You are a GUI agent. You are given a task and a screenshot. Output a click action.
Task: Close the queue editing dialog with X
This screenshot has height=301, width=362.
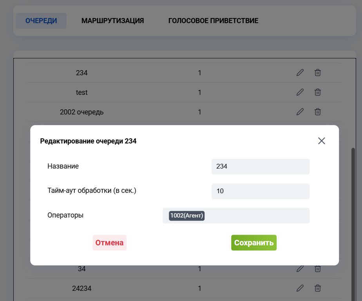coord(322,141)
